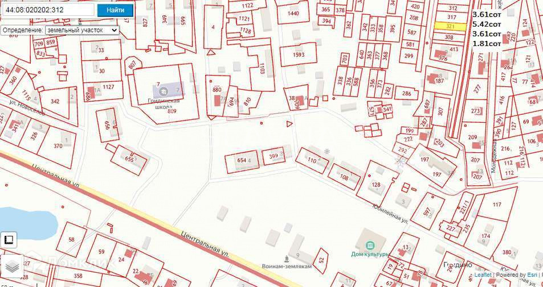Select parcel 58
The image size is (543, 287).
pyautogui.click(x=71, y=239)
